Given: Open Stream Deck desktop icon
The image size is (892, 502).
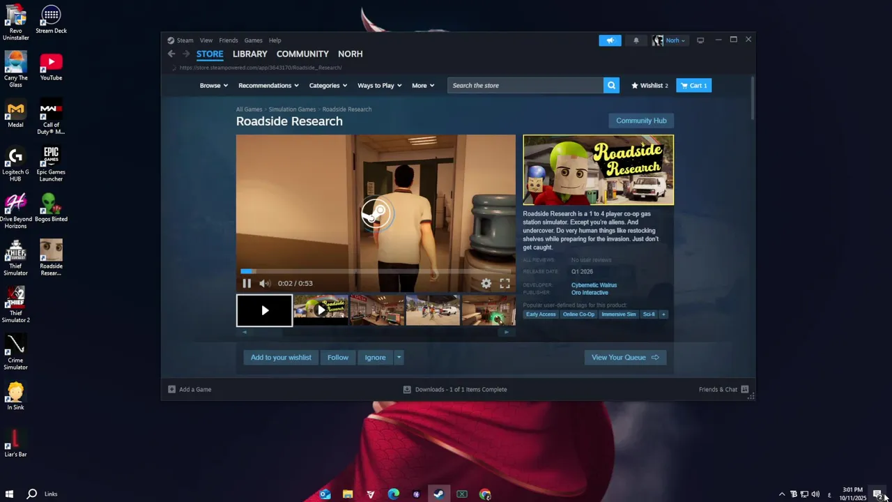Looking at the screenshot, I should pyautogui.click(x=51, y=20).
